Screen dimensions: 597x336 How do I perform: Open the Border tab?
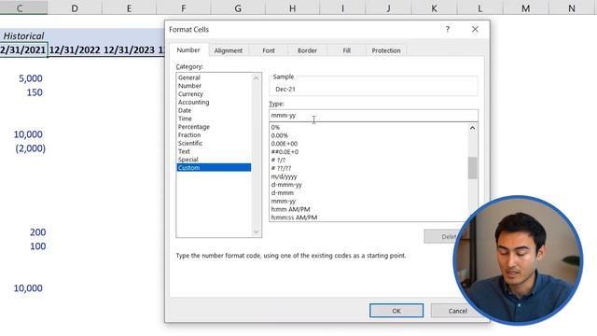tap(307, 50)
